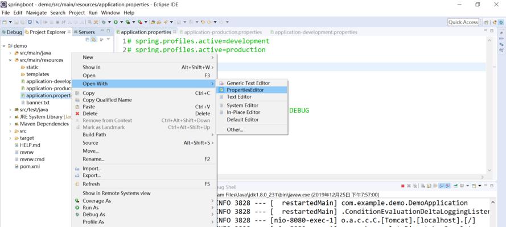
Task: Click the Open Type toolbar icon
Action: tap(153, 22)
